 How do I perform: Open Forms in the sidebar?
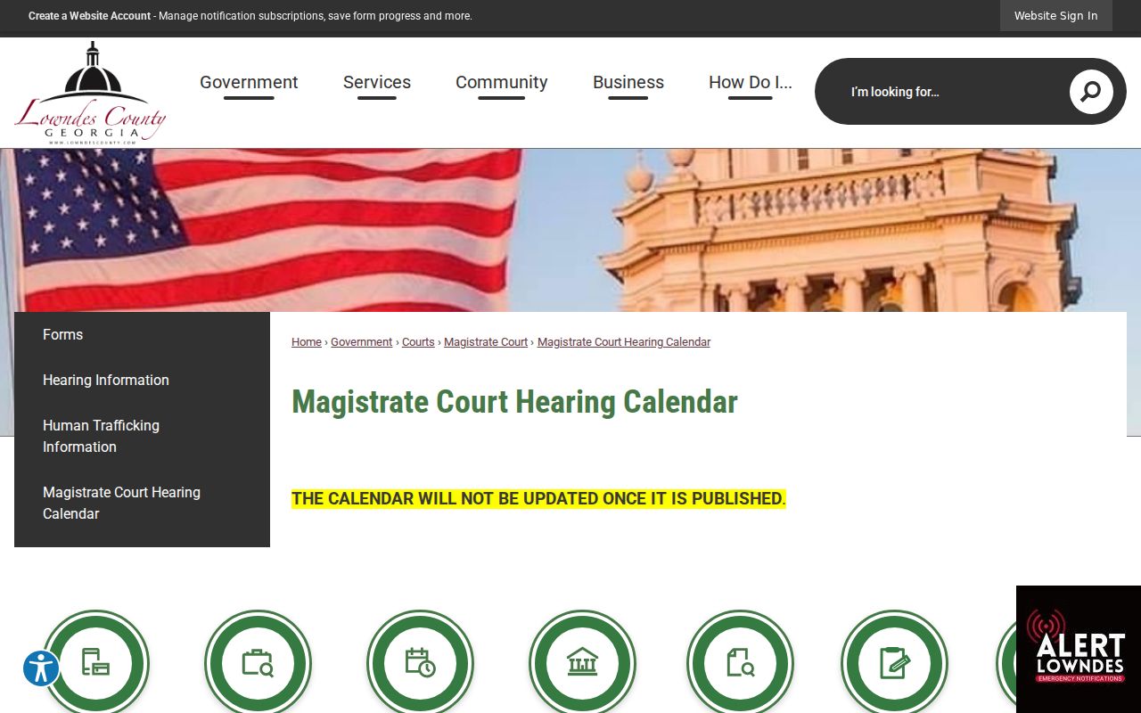pos(142,334)
